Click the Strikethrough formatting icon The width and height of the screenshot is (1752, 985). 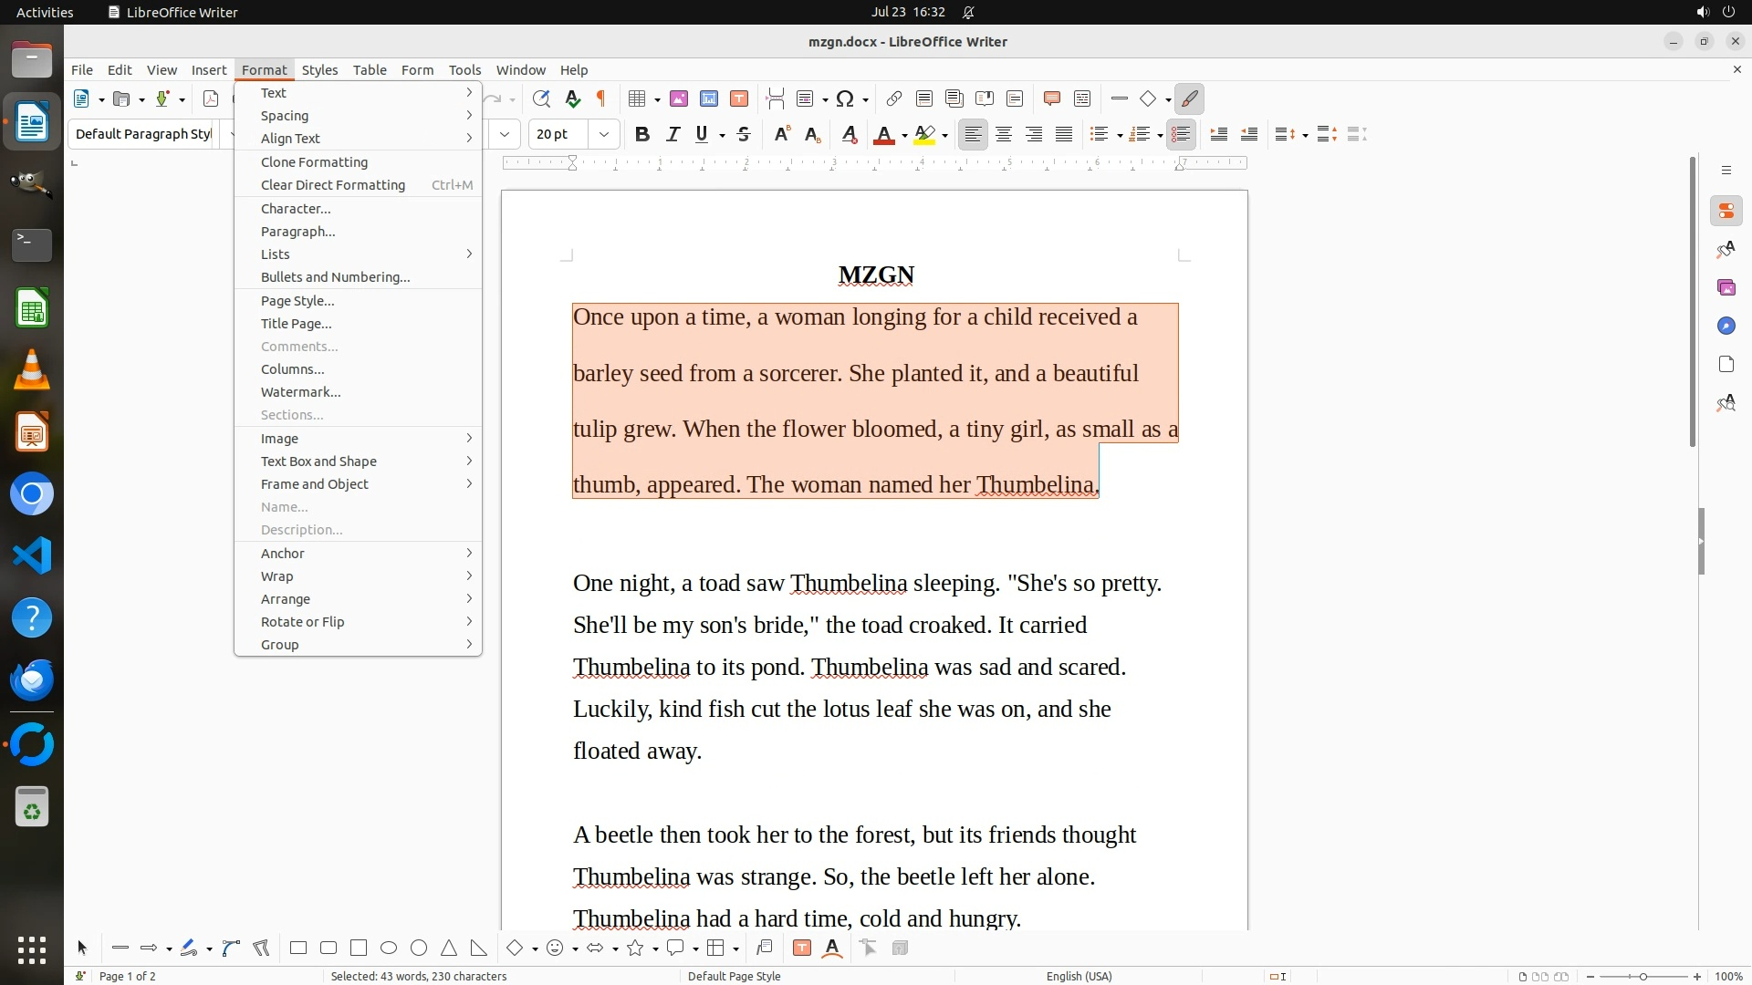pos(744,134)
